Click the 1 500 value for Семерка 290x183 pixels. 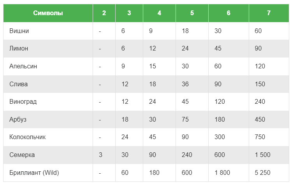262,155
